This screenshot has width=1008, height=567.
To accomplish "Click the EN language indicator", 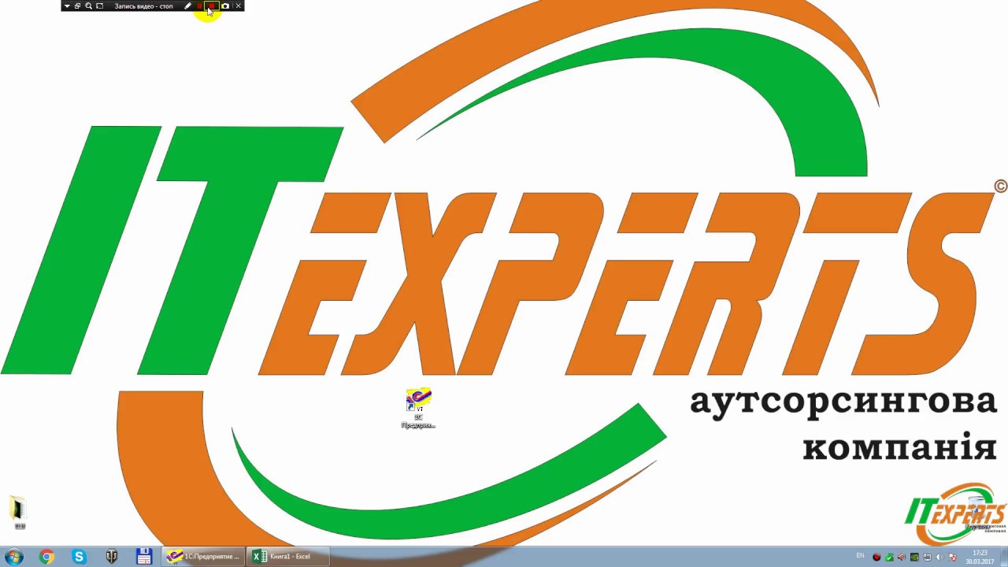I will [860, 555].
